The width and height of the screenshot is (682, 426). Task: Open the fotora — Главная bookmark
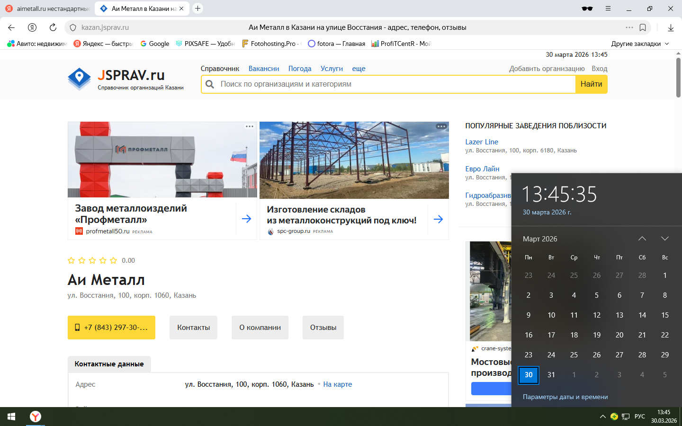(x=337, y=44)
